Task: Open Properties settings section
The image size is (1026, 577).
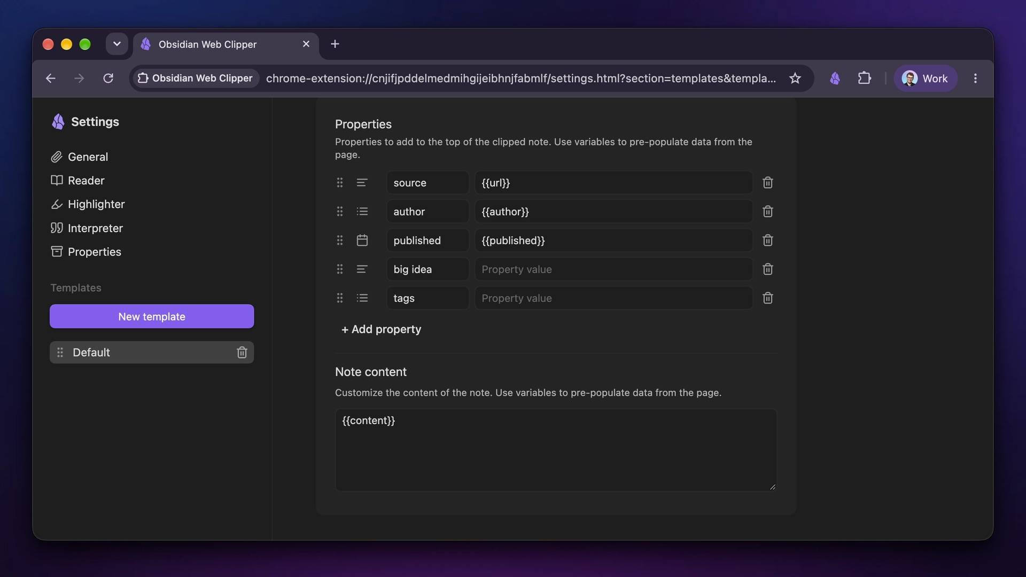Action: click(x=86, y=252)
